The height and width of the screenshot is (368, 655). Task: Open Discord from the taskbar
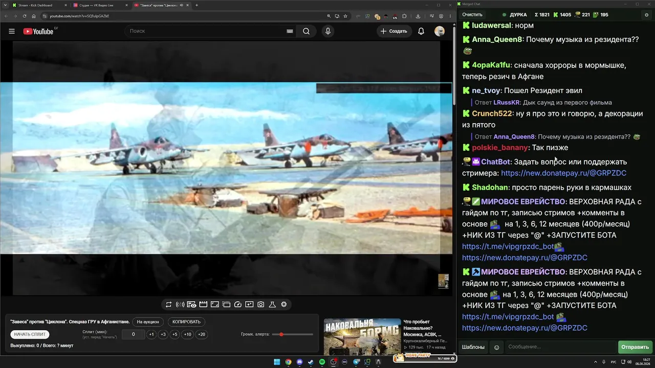[299, 362]
